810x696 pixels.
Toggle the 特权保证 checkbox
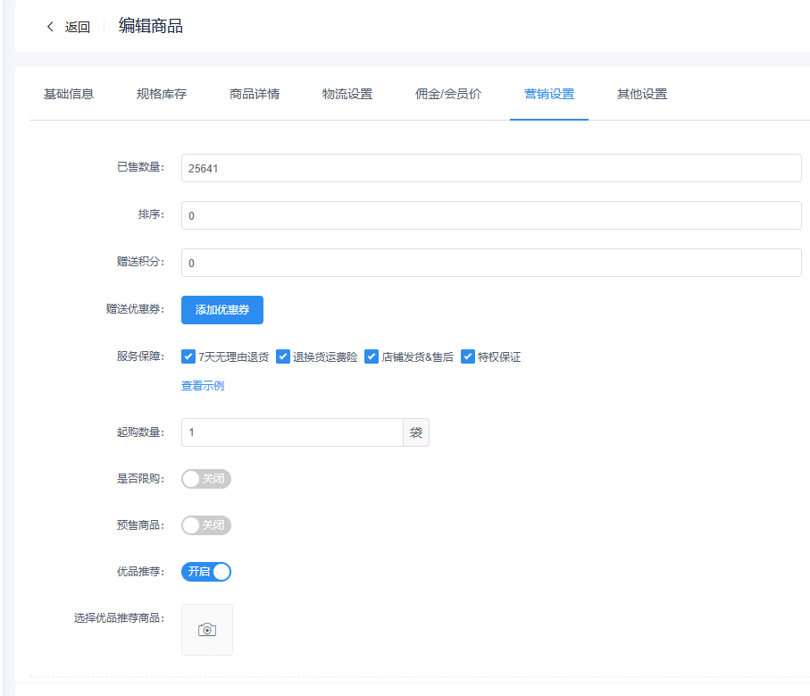(467, 356)
